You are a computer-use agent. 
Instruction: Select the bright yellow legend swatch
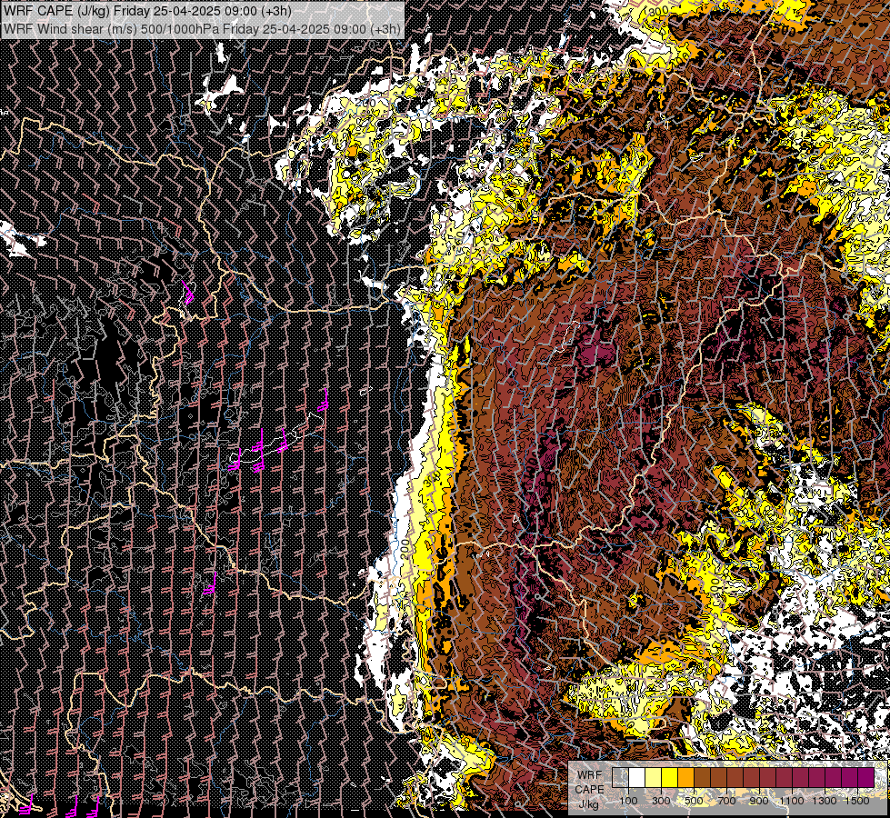click(x=670, y=777)
